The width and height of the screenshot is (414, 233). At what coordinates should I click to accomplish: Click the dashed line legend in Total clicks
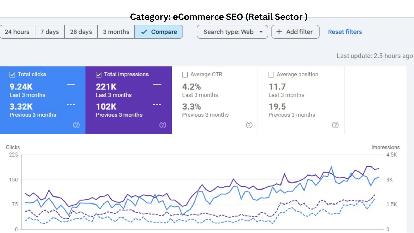coord(71,105)
